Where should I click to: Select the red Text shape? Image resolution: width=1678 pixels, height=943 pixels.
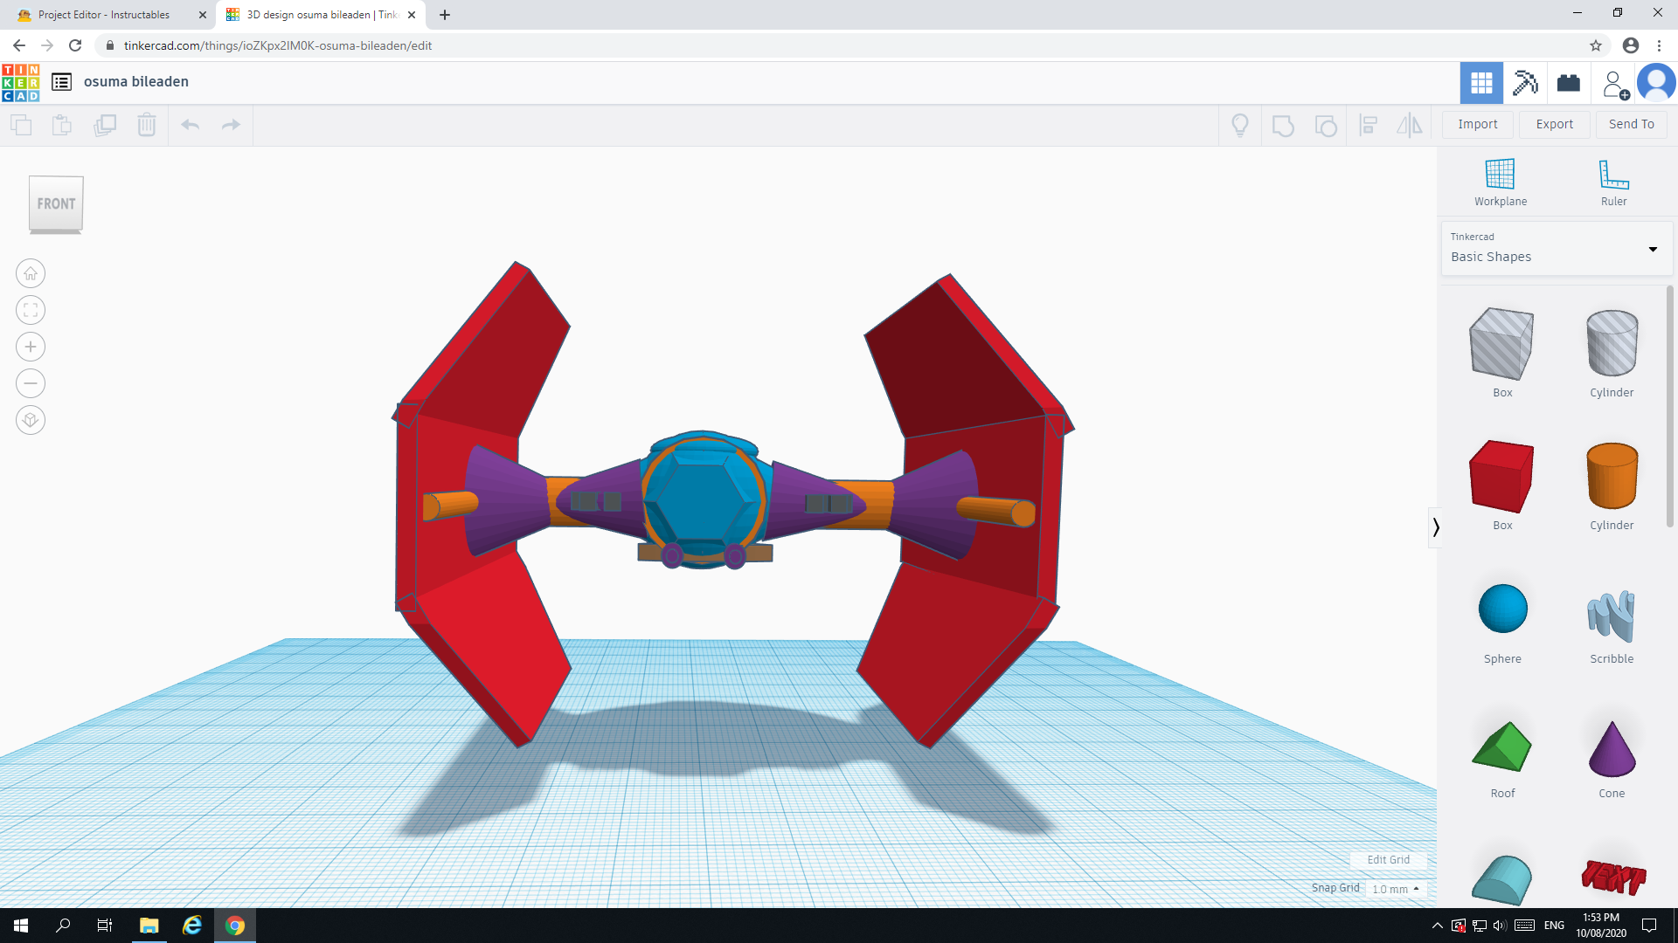pyautogui.click(x=1612, y=877)
